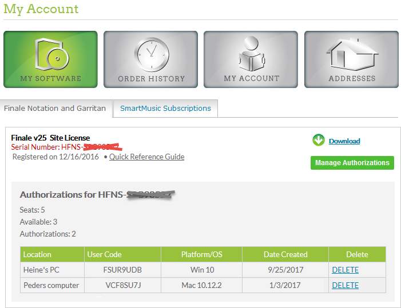The width and height of the screenshot is (401, 308).
Task: Click the Mac 10.12.2 platform cell
Action: pyautogui.click(x=202, y=285)
